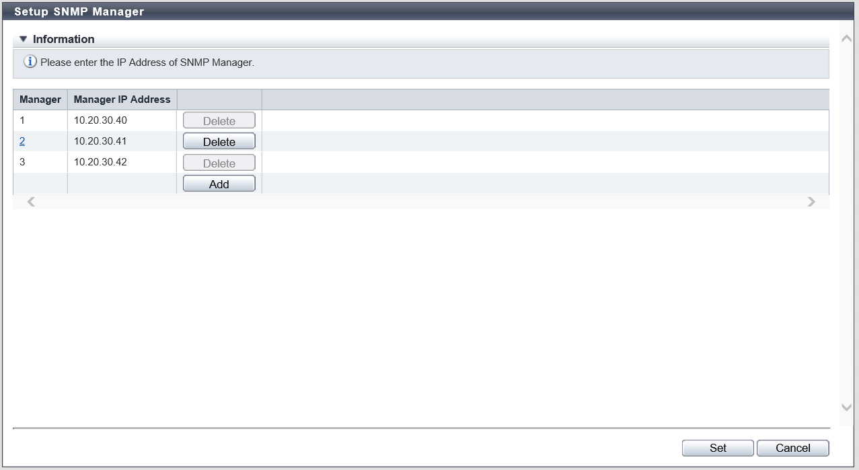Click Manager number 3 cell

(22, 162)
